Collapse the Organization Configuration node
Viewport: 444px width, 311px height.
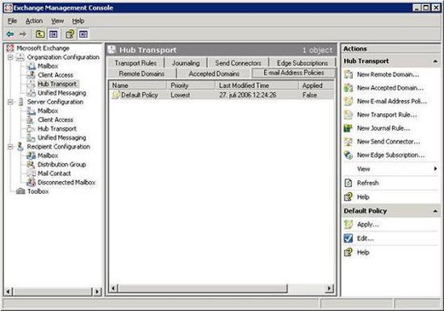click(10, 57)
